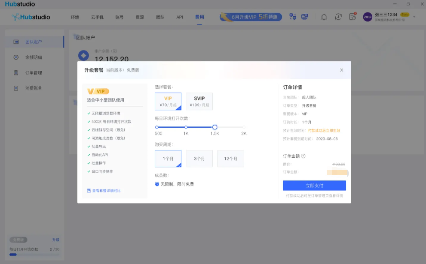Maximize the Hubstudio window

tap(408, 4)
